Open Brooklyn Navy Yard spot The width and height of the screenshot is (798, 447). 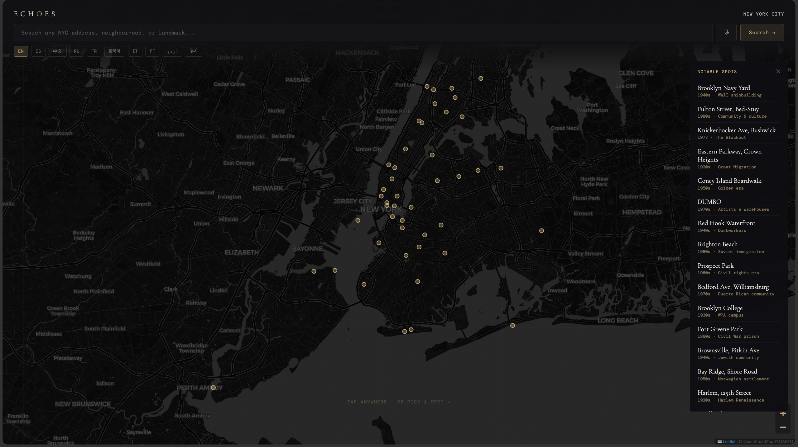(723, 88)
